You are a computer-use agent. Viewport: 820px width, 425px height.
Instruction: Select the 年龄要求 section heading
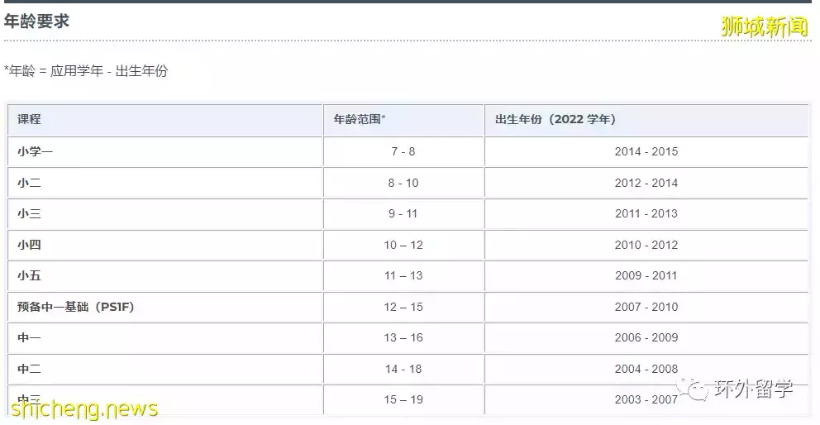tap(37, 22)
